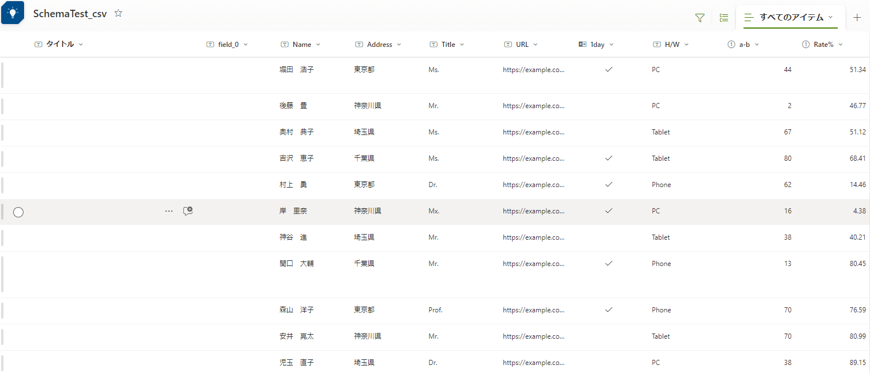
Task: Open the URL link in 神谷 進 row
Action: click(534, 237)
